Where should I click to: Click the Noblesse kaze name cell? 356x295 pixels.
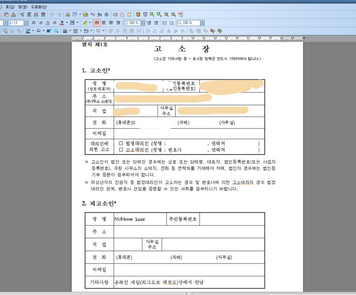point(140,219)
